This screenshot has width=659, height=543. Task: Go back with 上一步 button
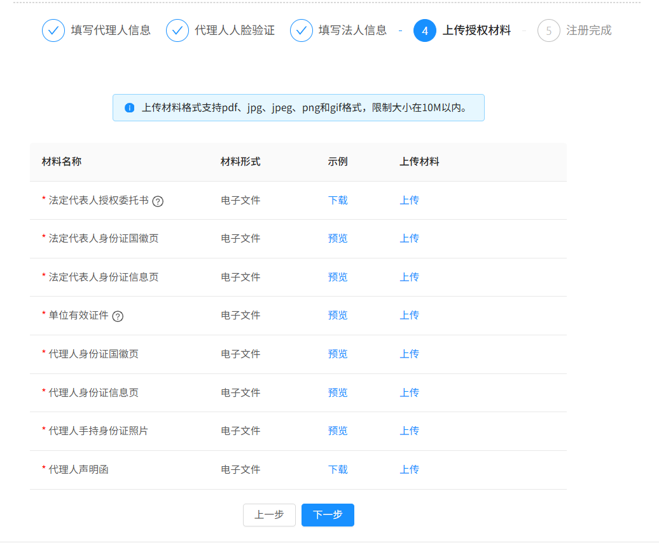tap(269, 515)
